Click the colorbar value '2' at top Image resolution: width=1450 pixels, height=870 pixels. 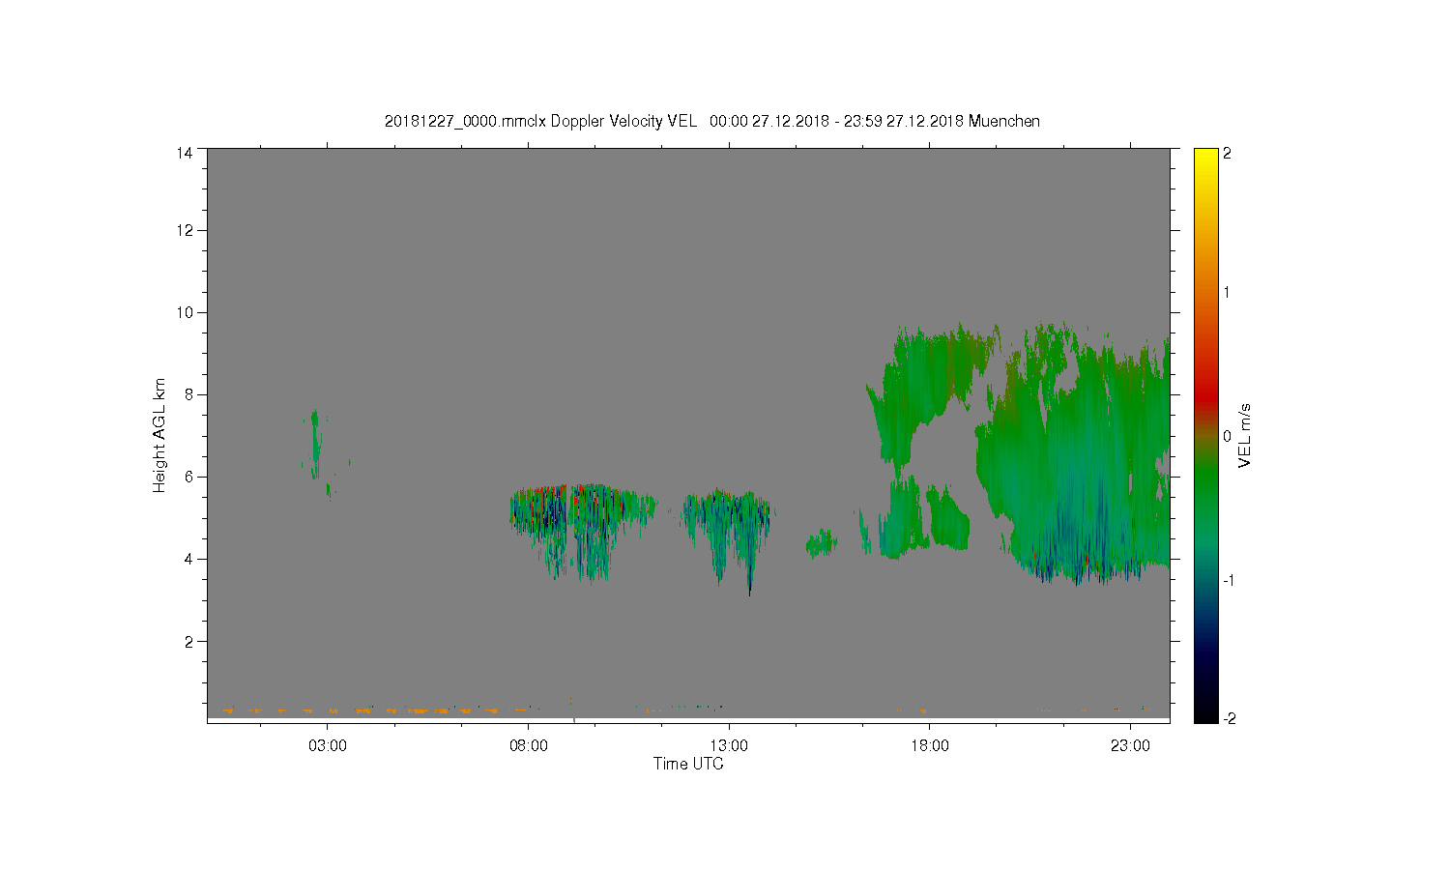[1228, 153]
